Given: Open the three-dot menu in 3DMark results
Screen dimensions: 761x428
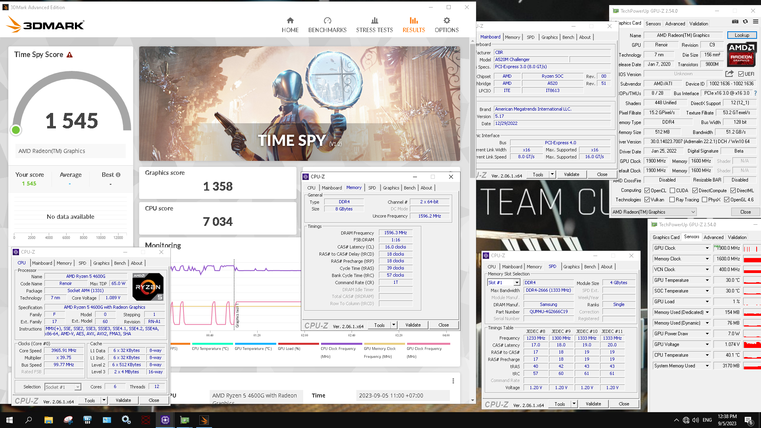Looking at the screenshot, I should click(x=453, y=381).
